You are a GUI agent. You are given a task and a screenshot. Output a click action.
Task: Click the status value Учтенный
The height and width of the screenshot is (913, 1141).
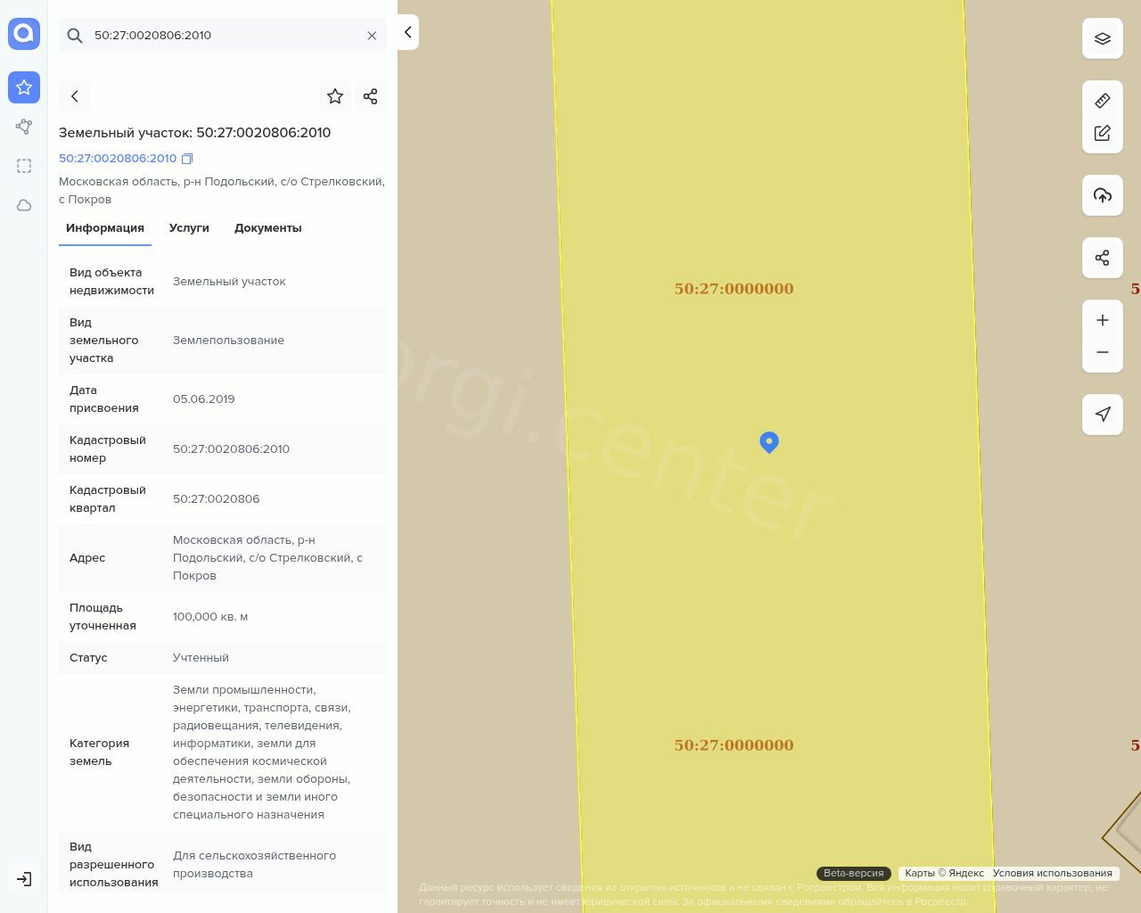201,658
